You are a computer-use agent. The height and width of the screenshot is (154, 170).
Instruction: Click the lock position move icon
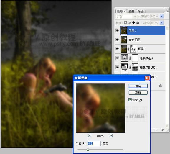point(134,23)
